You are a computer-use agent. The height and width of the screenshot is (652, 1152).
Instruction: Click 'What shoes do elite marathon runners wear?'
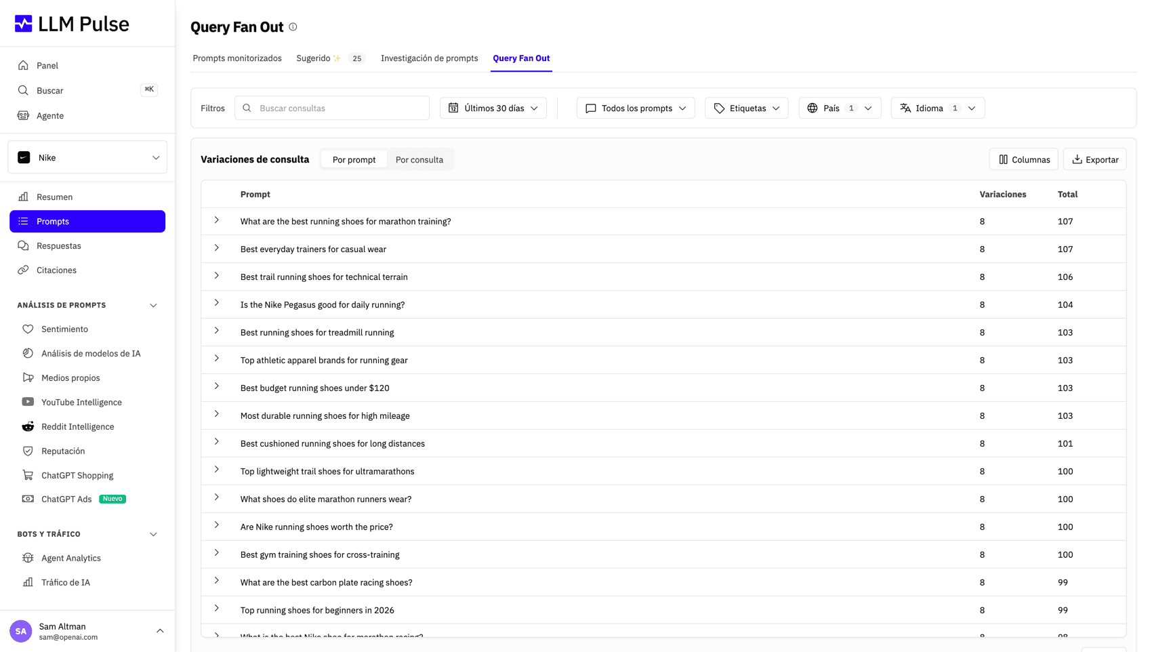(x=326, y=499)
